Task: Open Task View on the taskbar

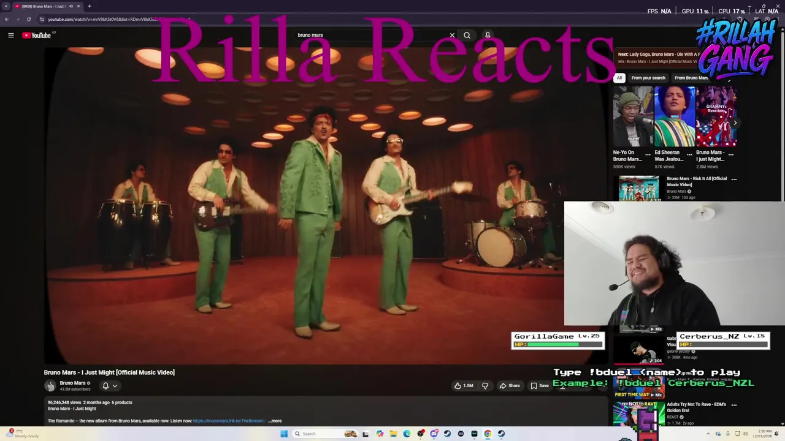Action: (x=366, y=434)
